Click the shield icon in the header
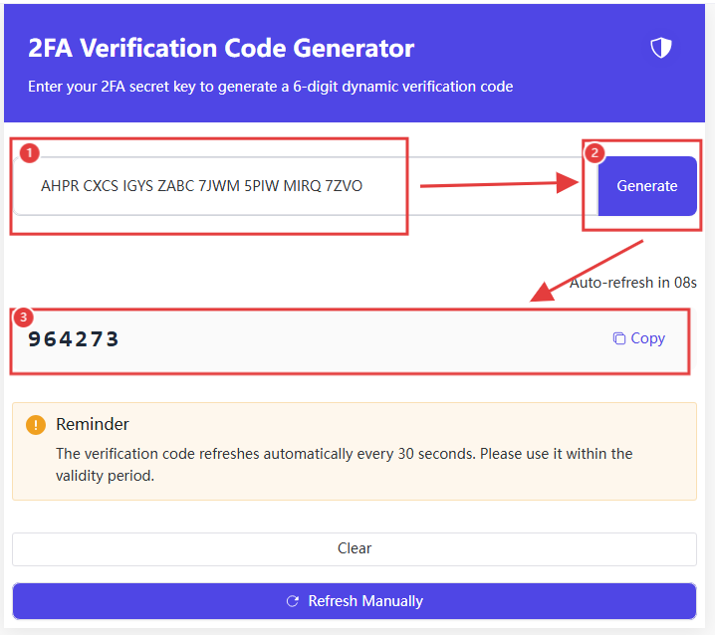 661,48
